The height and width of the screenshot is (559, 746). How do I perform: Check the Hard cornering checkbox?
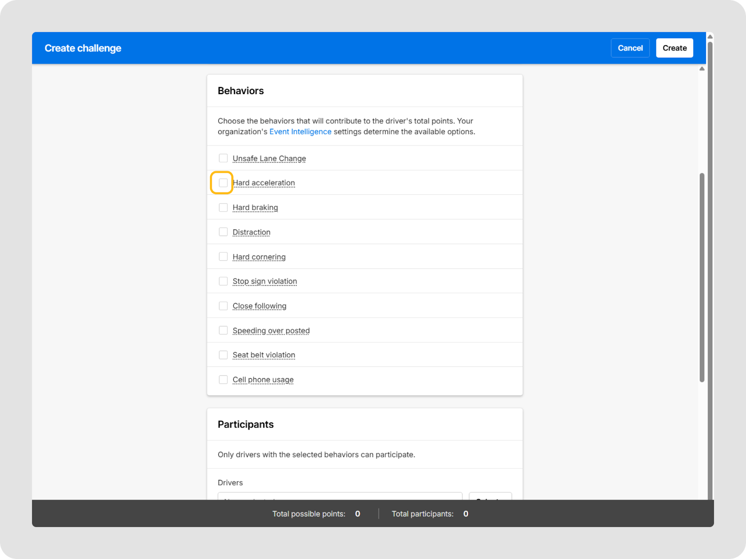click(223, 257)
